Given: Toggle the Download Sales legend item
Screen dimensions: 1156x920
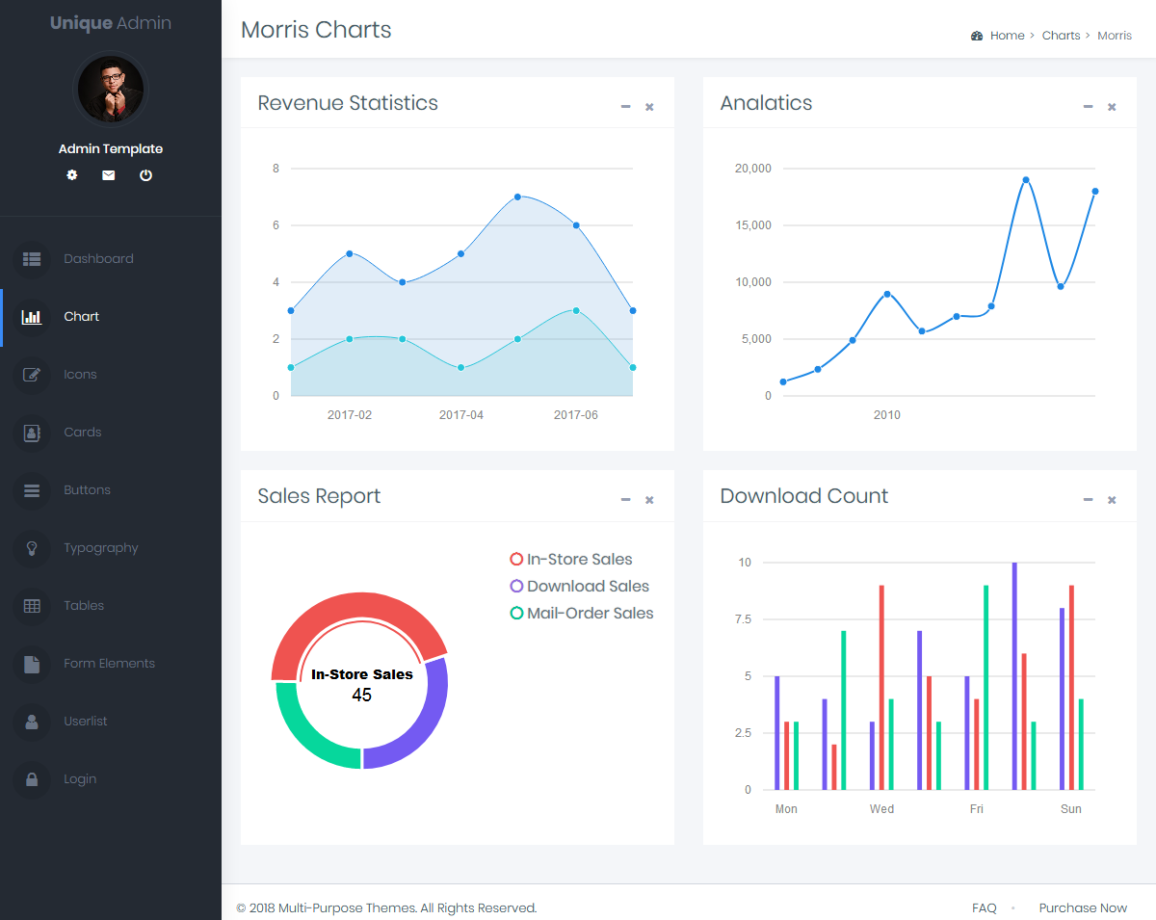Looking at the screenshot, I should pos(579,586).
